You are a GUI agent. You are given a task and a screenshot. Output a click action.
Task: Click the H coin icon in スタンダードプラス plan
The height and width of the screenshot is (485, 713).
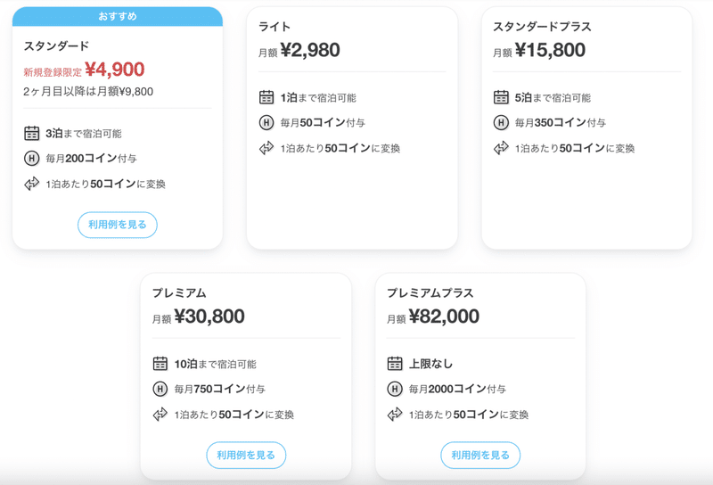(x=501, y=122)
